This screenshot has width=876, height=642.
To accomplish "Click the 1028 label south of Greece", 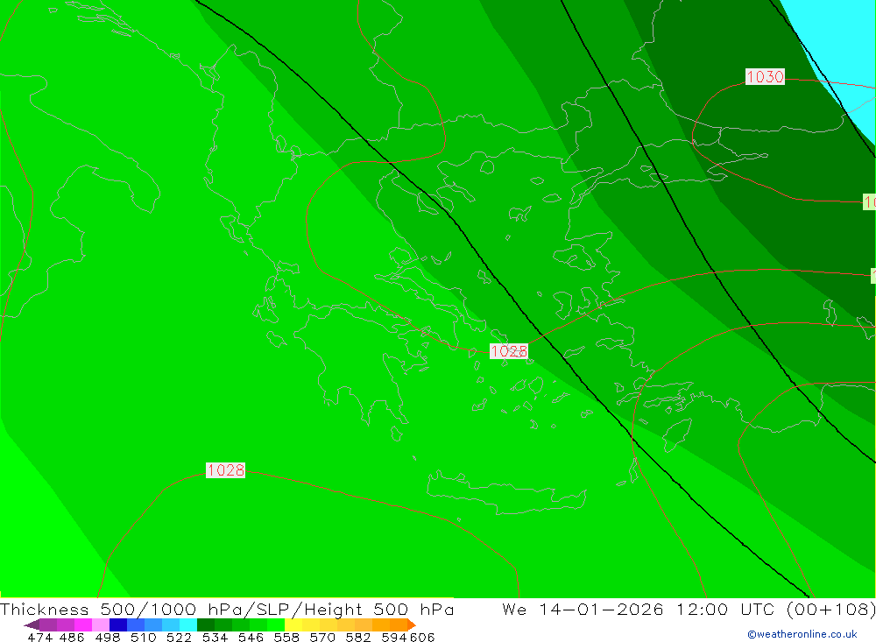I will pyautogui.click(x=225, y=470).
